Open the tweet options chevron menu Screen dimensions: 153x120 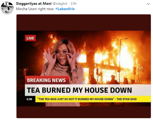(148, 4)
